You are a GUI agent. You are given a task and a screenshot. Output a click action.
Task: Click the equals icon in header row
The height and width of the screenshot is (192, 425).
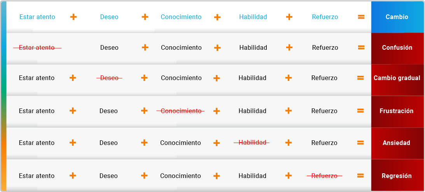click(x=361, y=17)
